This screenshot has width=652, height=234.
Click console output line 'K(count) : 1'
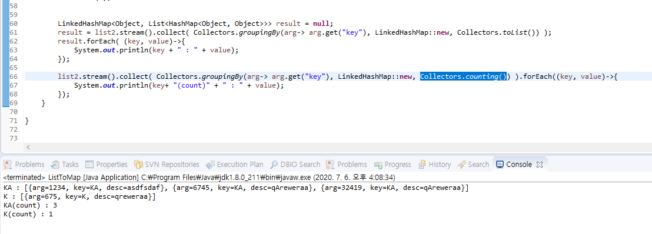(28, 214)
